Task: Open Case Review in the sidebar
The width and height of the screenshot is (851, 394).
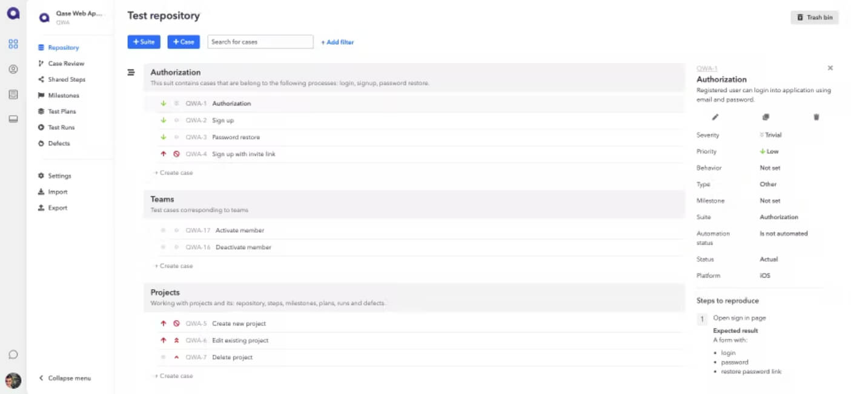Action: (61, 64)
